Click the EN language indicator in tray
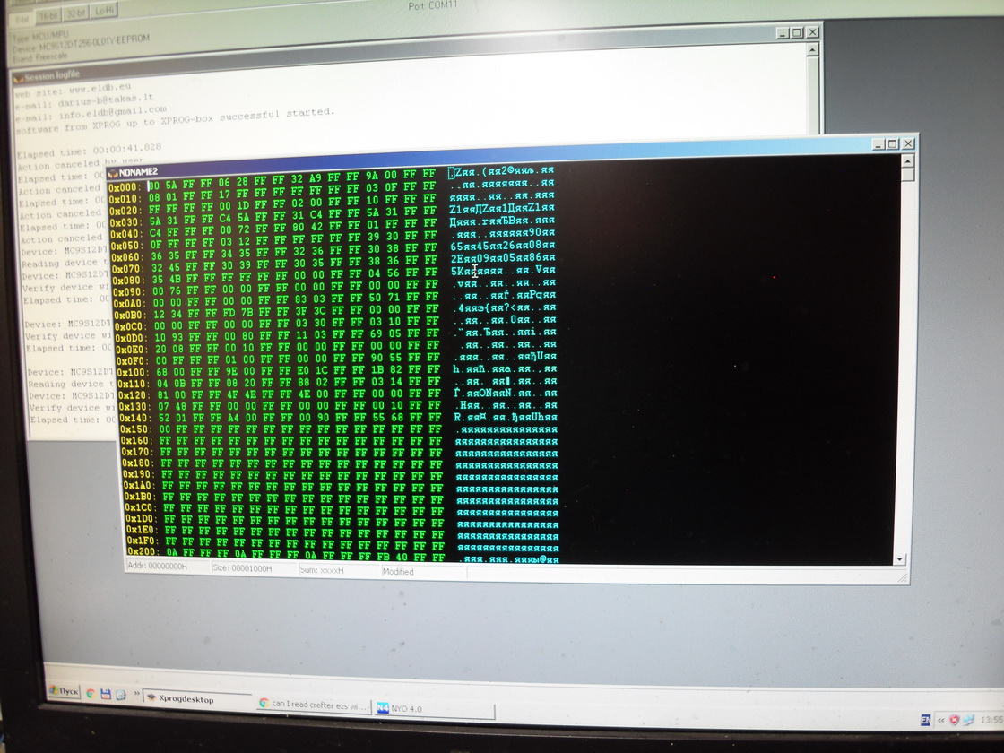Viewport: 1004px width, 753px height. [925, 719]
